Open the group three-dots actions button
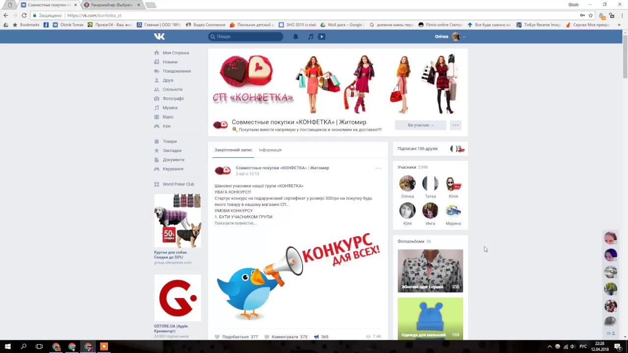Screen dimensions: 628x353 [455, 125]
